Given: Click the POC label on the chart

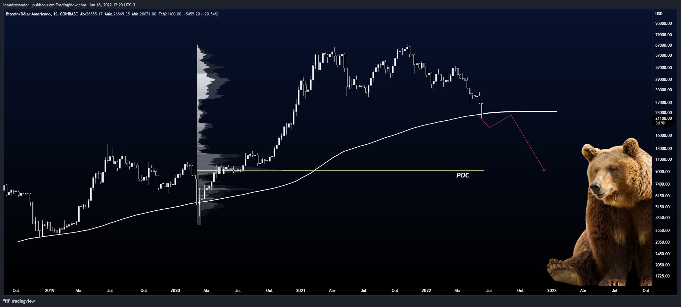Looking at the screenshot, I should 463,175.
